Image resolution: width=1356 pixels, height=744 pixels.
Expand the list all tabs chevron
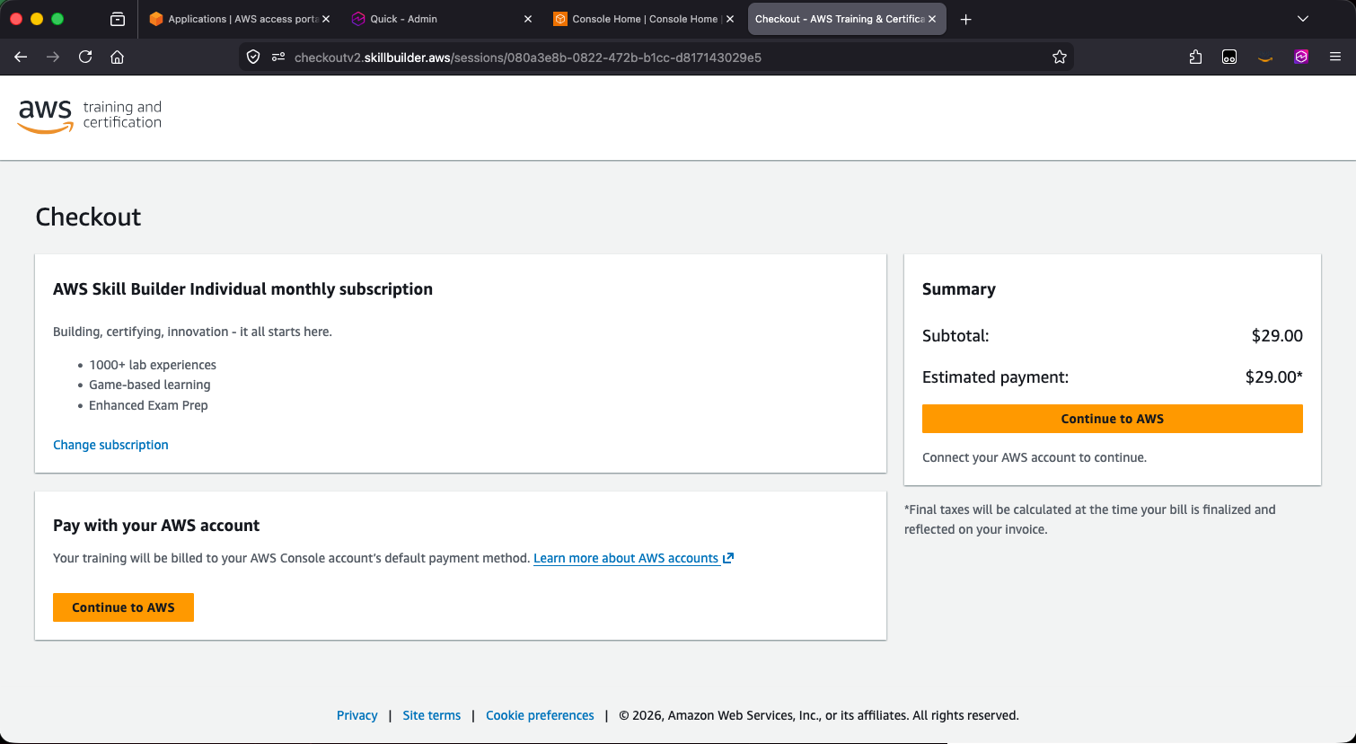1303,19
